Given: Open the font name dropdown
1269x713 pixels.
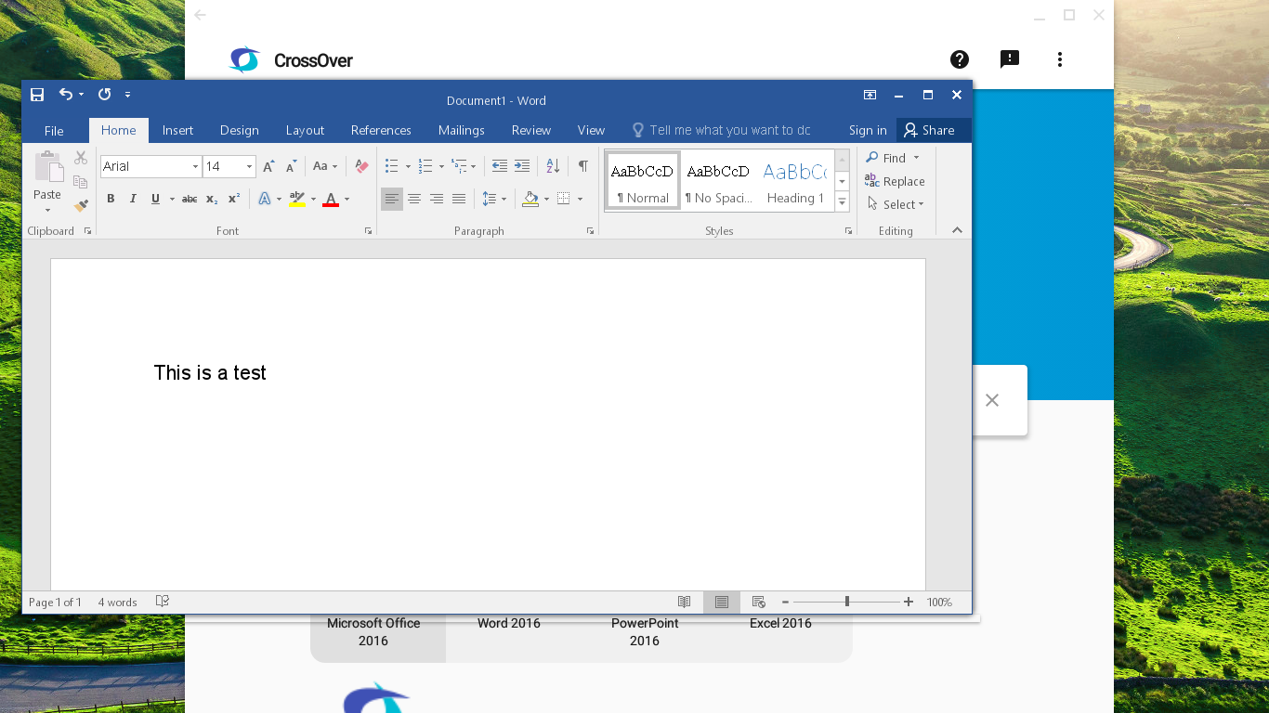Looking at the screenshot, I should [x=195, y=167].
